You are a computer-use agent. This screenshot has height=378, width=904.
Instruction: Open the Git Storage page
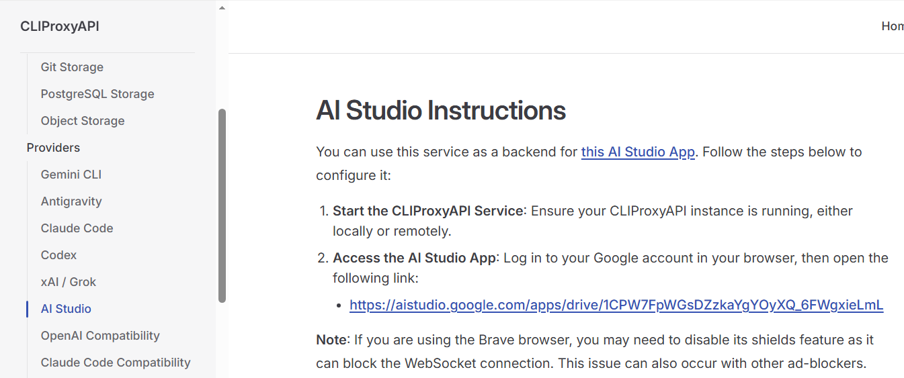[72, 67]
